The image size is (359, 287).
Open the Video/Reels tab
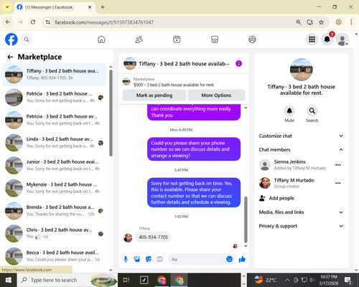(x=177, y=39)
